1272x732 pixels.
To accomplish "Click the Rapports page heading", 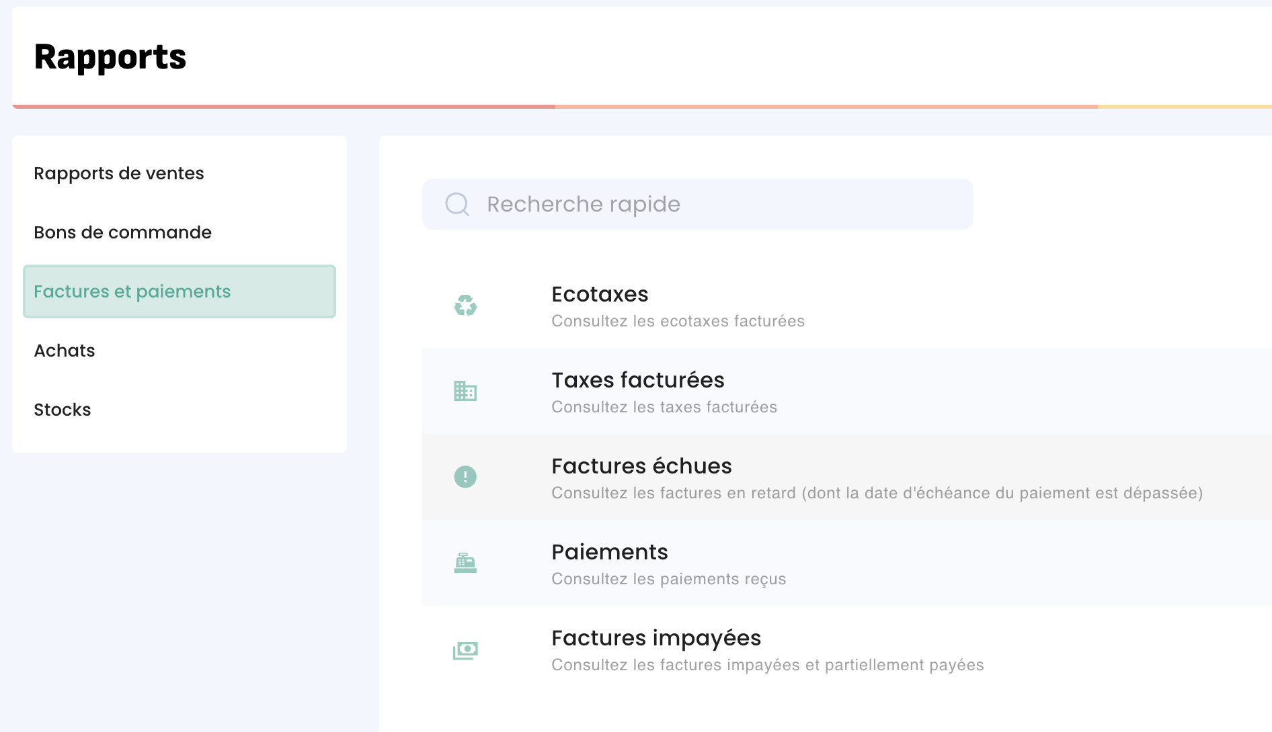I will point(110,56).
